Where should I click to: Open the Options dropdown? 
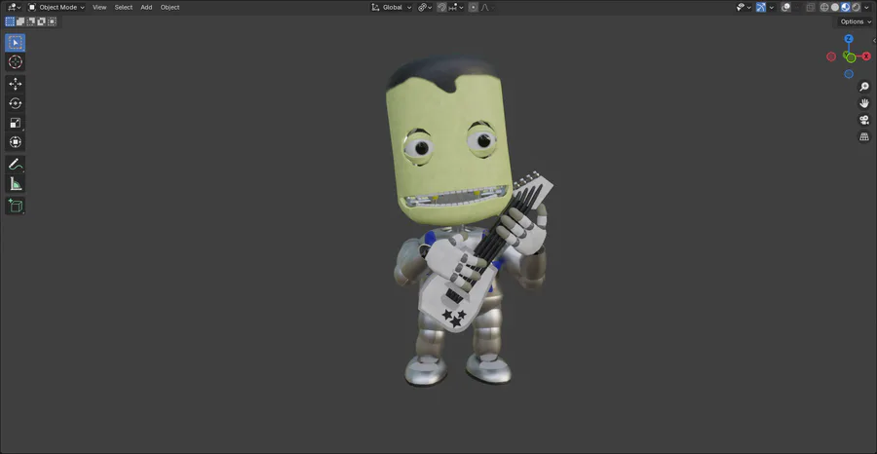(856, 21)
